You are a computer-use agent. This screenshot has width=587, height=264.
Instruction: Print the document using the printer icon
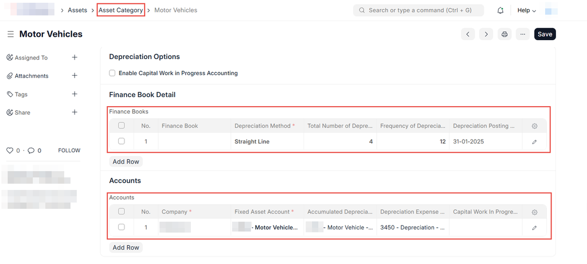pyautogui.click(x=504, y=34)
